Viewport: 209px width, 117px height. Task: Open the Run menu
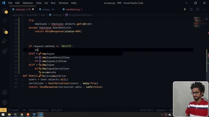(53, 3)
